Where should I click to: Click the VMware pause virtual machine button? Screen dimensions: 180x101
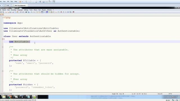[20, 2]
